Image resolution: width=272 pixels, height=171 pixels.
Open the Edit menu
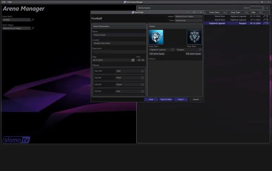click(x=3, y=2)
